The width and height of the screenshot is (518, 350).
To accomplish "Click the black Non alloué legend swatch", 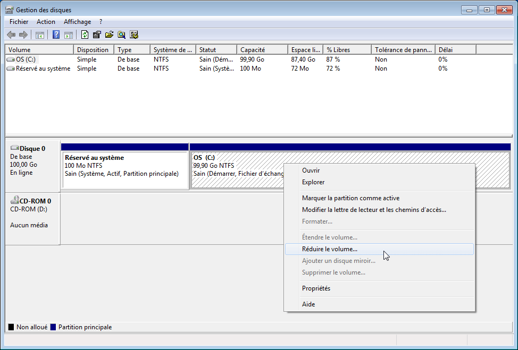I will 11,327.
